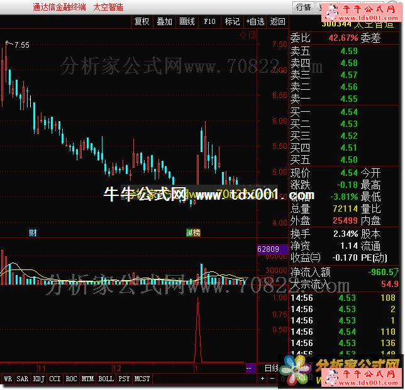Click the purple 62809 volume label
Screen dimensions: 405x390
(272, 249)
